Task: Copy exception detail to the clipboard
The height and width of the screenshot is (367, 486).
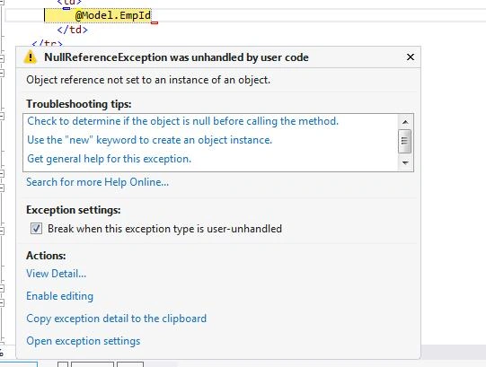Action: 116,319
